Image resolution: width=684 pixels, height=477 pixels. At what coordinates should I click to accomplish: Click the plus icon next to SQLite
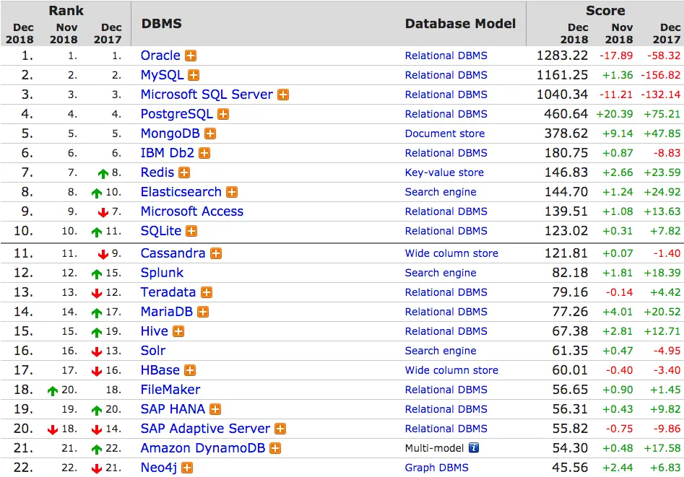(x=191, y=231)
